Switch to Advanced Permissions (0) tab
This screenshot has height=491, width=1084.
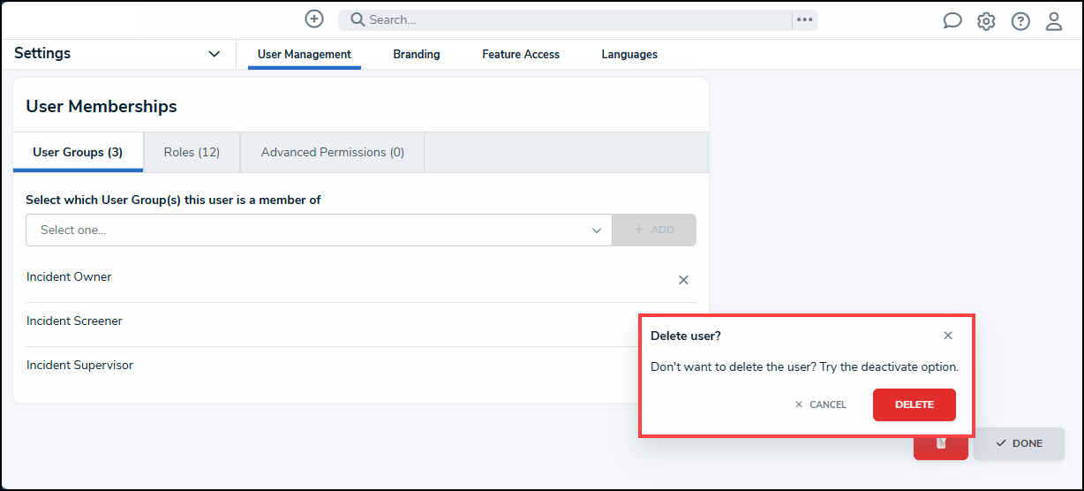(x=333, y=152)
